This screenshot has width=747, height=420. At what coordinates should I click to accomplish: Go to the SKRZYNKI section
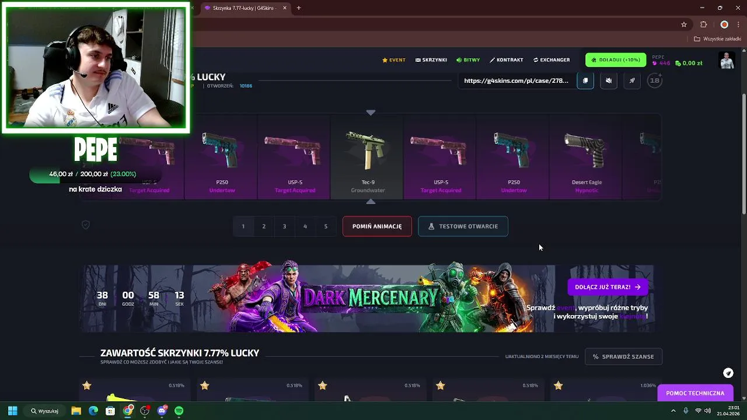point(431,60)
